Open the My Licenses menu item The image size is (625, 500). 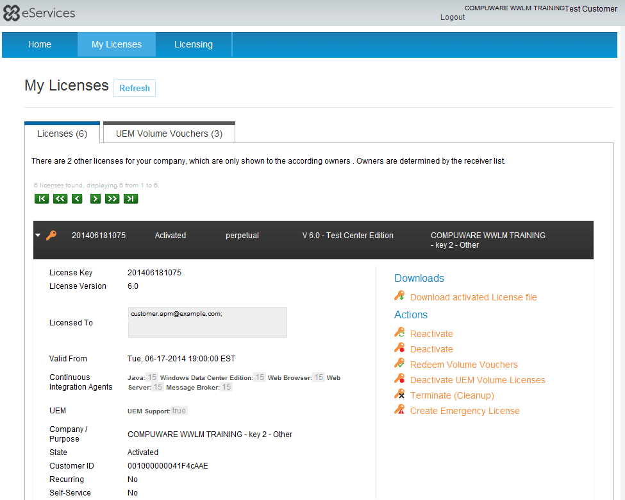pyautogui.click(x=117, y=44)
